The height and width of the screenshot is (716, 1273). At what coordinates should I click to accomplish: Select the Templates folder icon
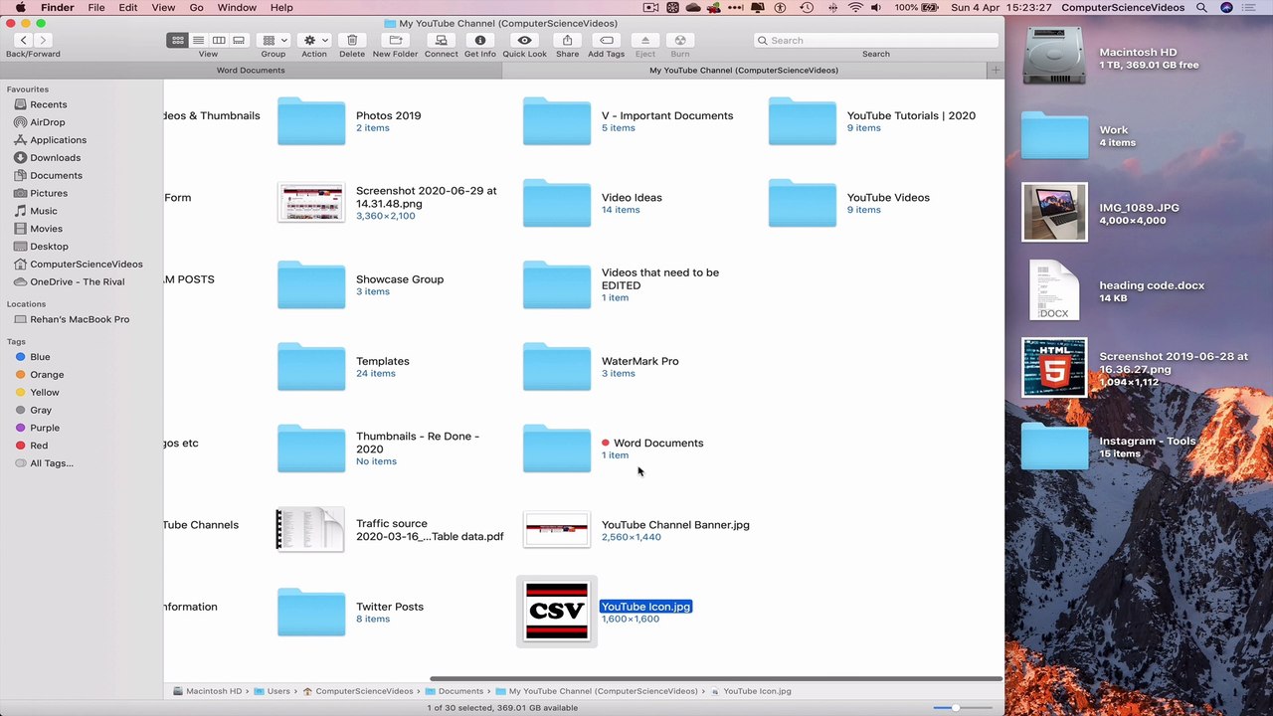click(x=311, y=367)
